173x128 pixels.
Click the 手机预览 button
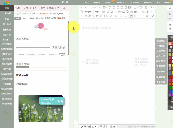click(x=161, y=66)
